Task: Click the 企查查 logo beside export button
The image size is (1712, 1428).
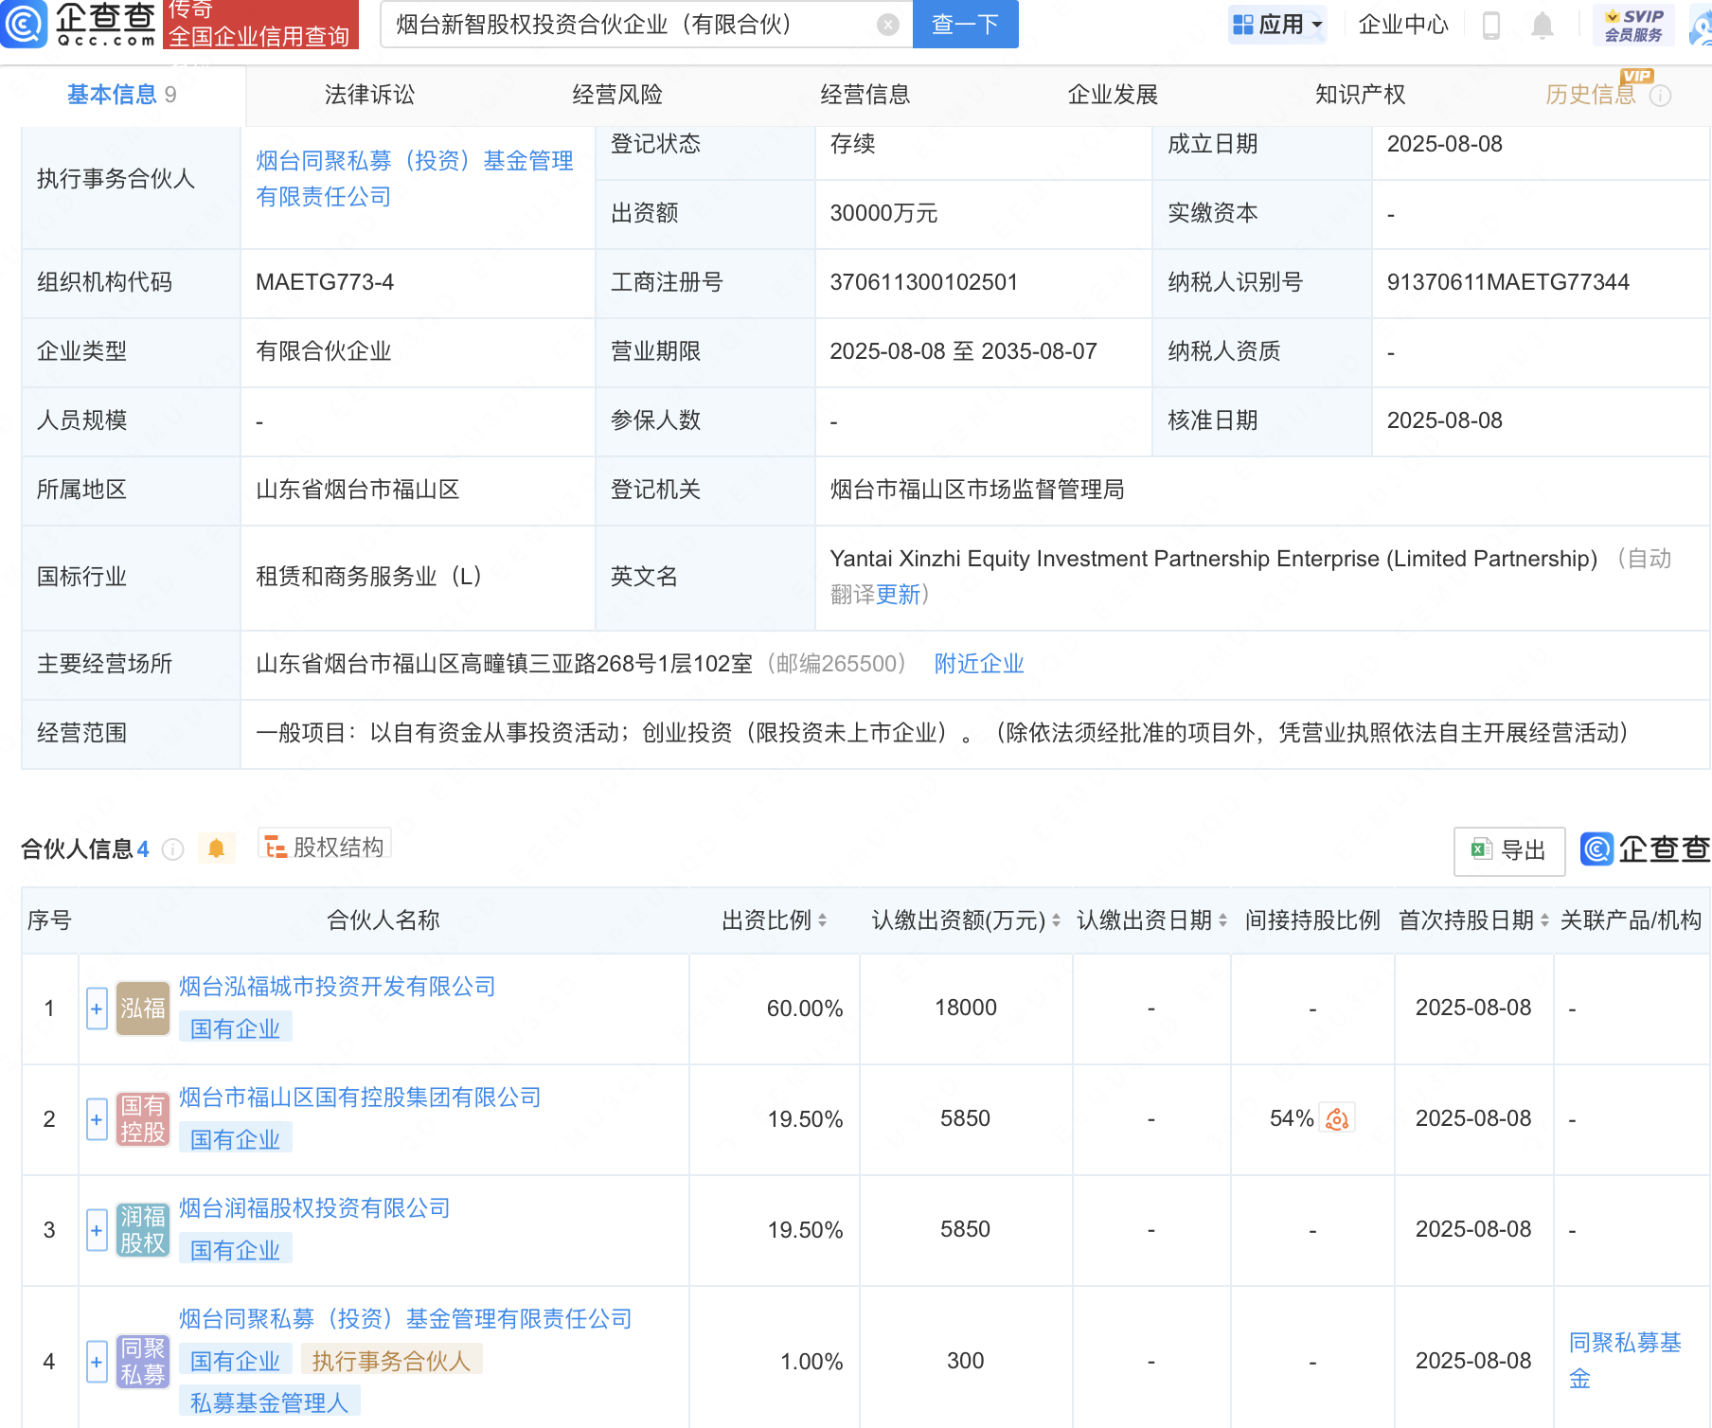Action: (1646, 849)
